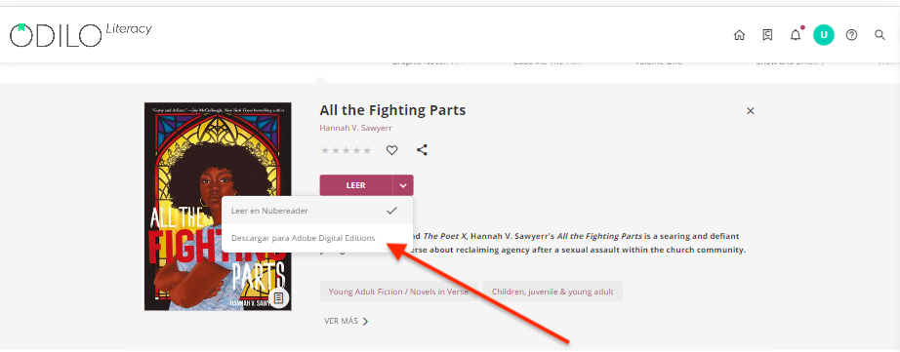Share this book via share icon
Image resolution: width=900 pixels, height=352 pixels.
click(x=422, y=150)
